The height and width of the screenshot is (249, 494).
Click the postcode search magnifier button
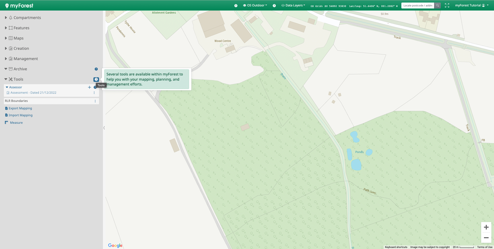[437, 5]
